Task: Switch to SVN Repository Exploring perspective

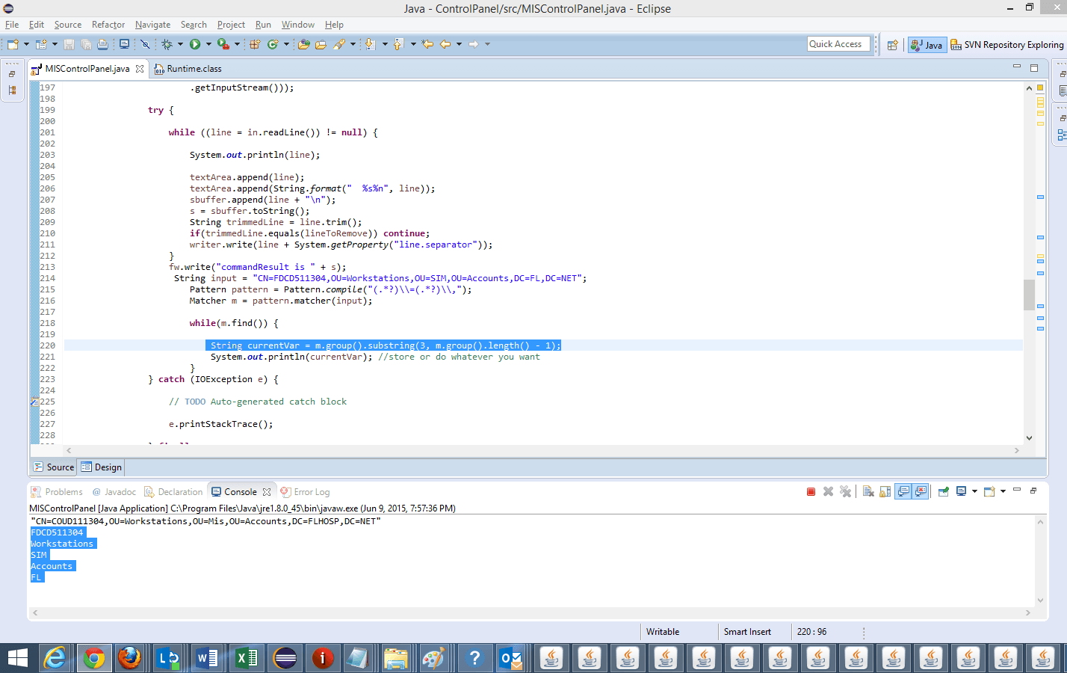Action: tap(1007, 45)
